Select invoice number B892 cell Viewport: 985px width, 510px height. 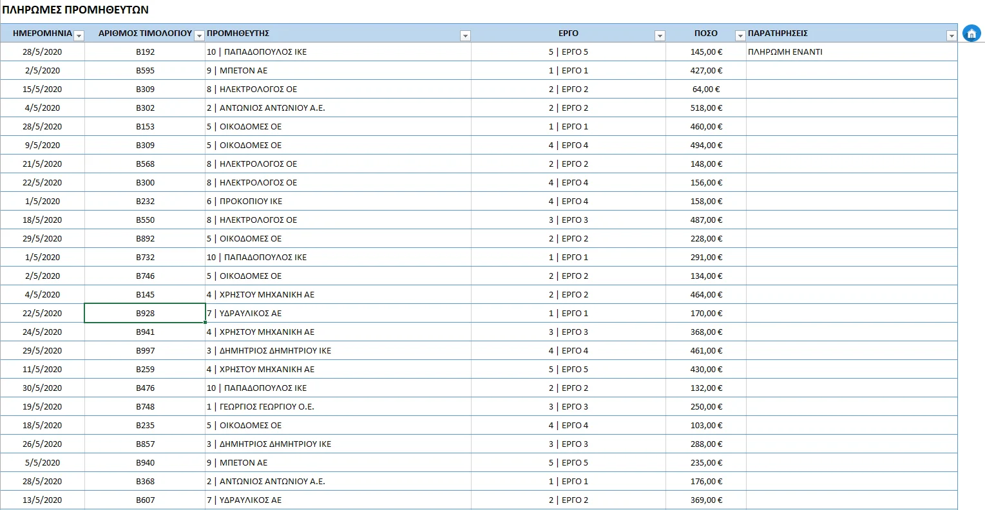tap(145, 238)
